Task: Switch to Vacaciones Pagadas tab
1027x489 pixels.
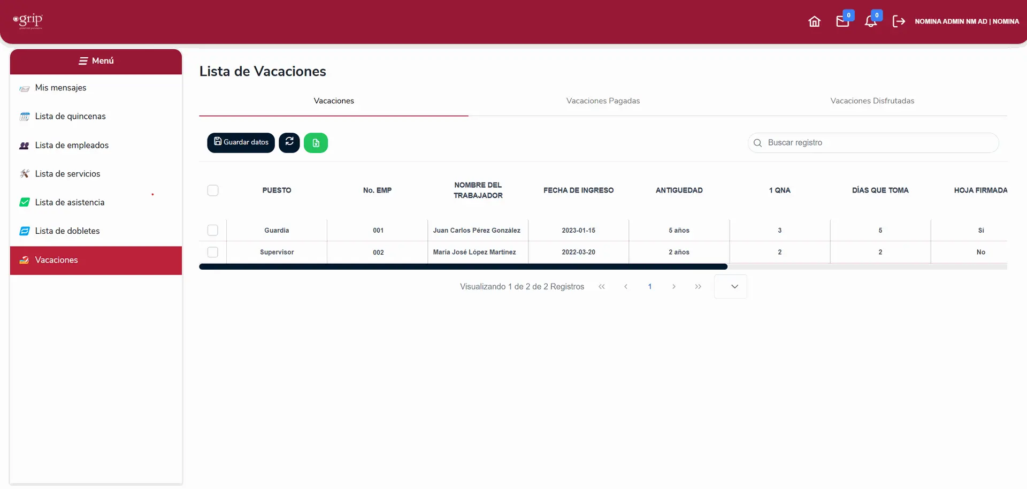Action: (x=603, y=101)
